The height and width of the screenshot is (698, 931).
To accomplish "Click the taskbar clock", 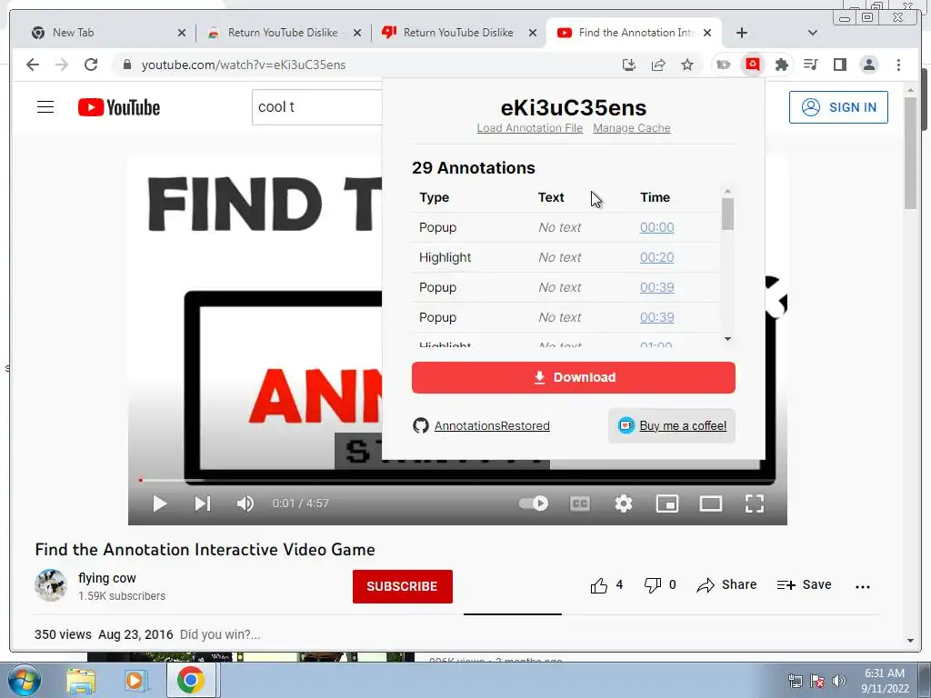I will pos(885,681).
